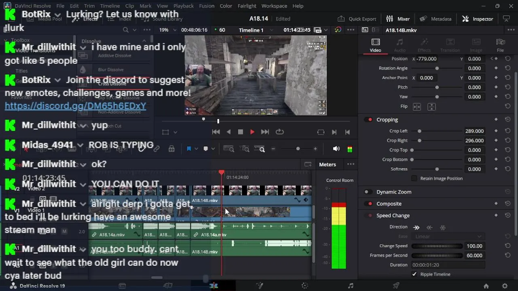
Task: Stop playback in the viewer
Action: (240, 132)
